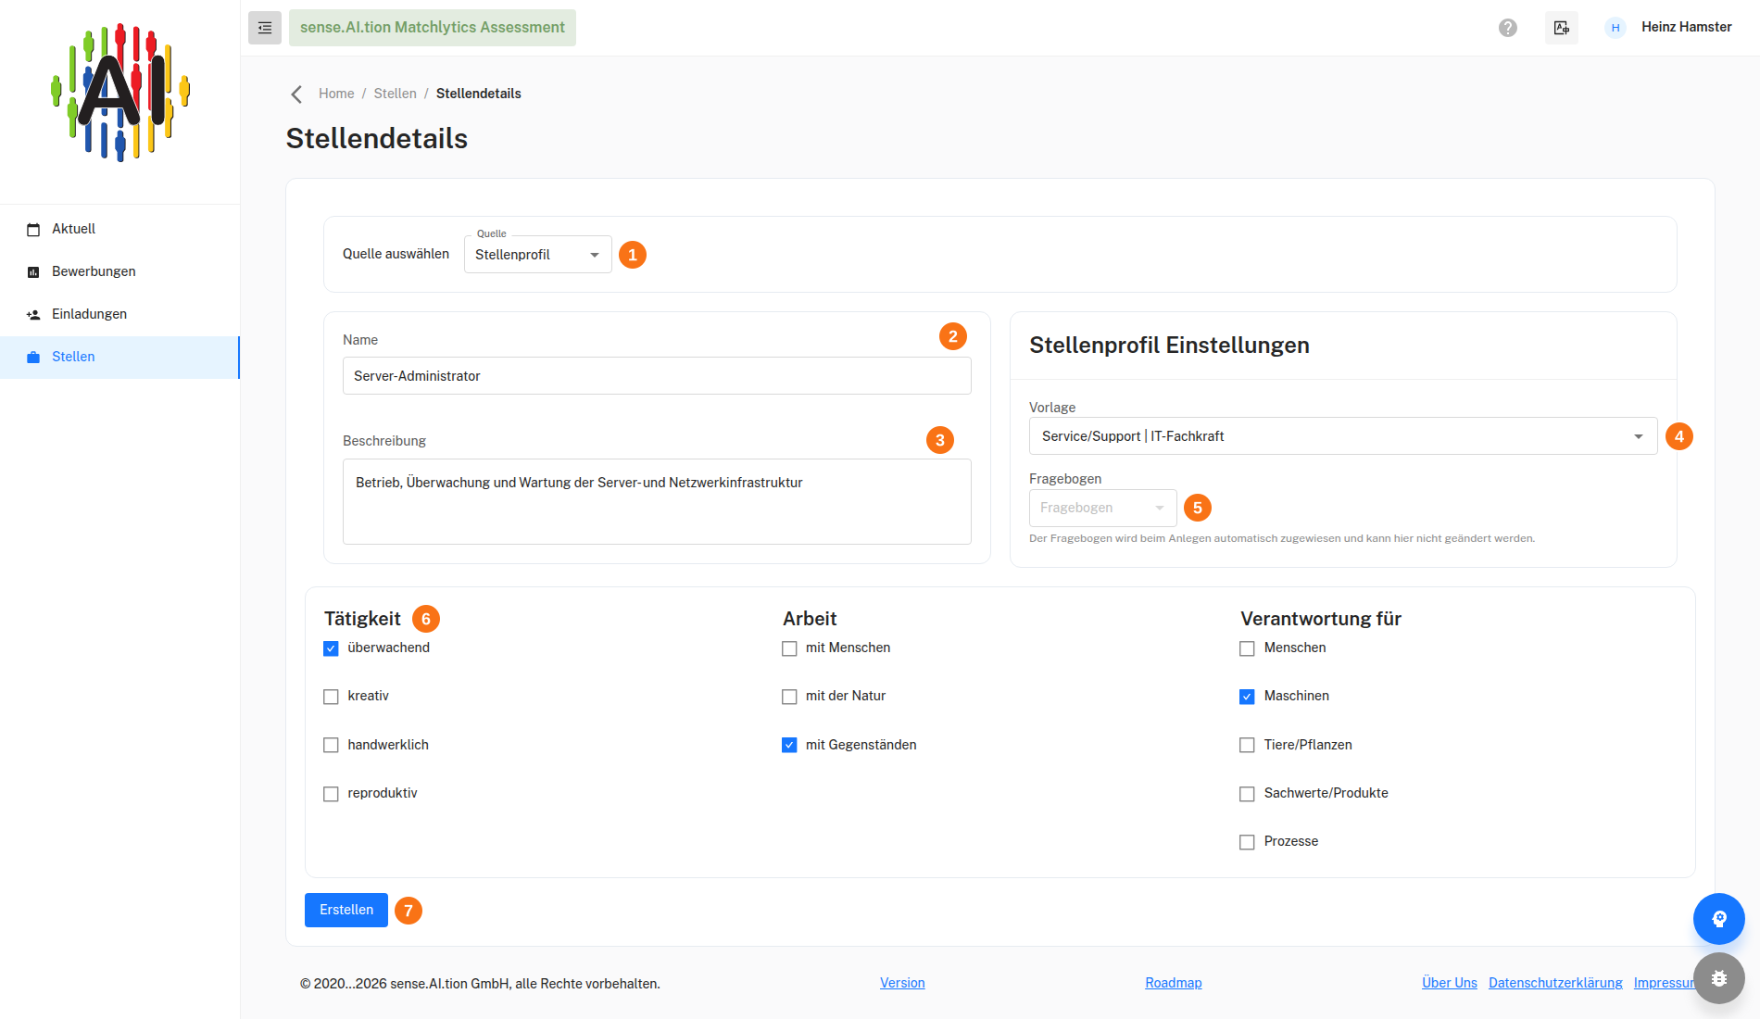Check the reproduktiv checkbox
This screenshot has width=1760, height=1019.
tap(331, 794)
